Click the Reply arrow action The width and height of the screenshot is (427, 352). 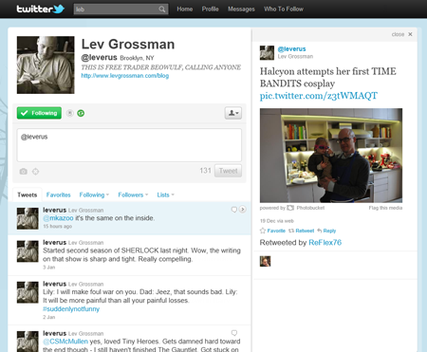pos(326,231)
